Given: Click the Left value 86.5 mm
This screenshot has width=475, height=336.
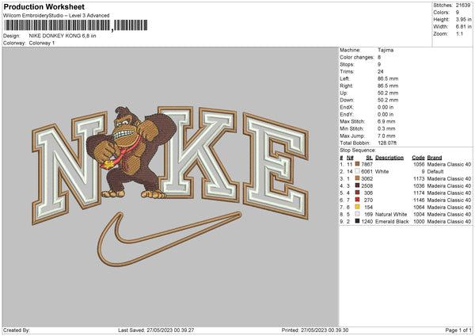Looking at the screenshot, I should click(388, 78).
